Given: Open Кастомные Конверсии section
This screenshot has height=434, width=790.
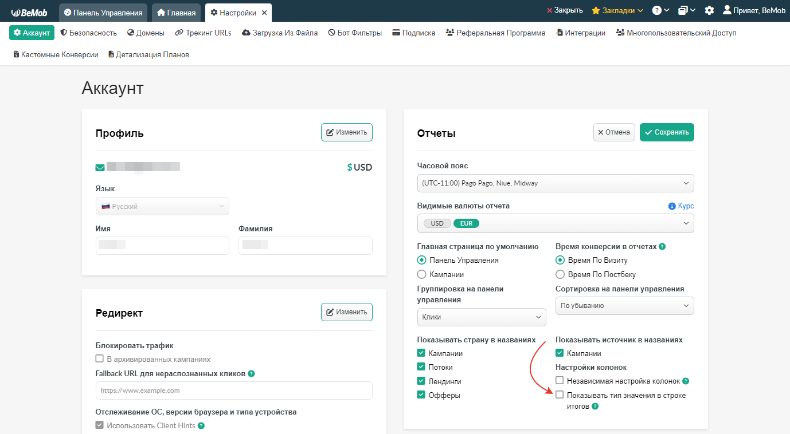Looking at the screenshot, I should point(56,54).
